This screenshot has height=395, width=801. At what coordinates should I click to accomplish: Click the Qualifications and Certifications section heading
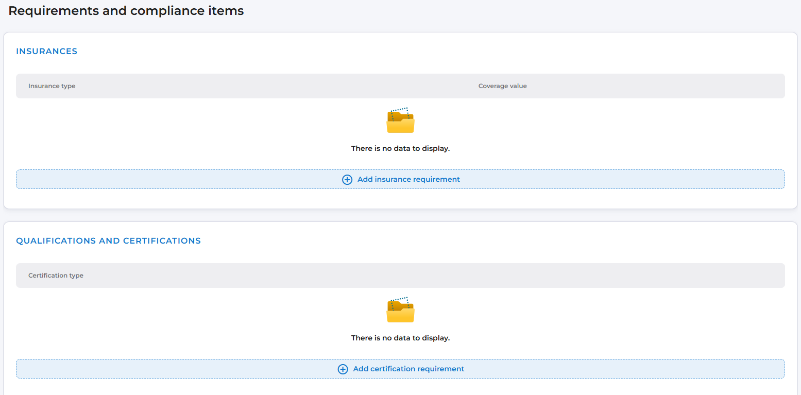click(x=108, y=241)
